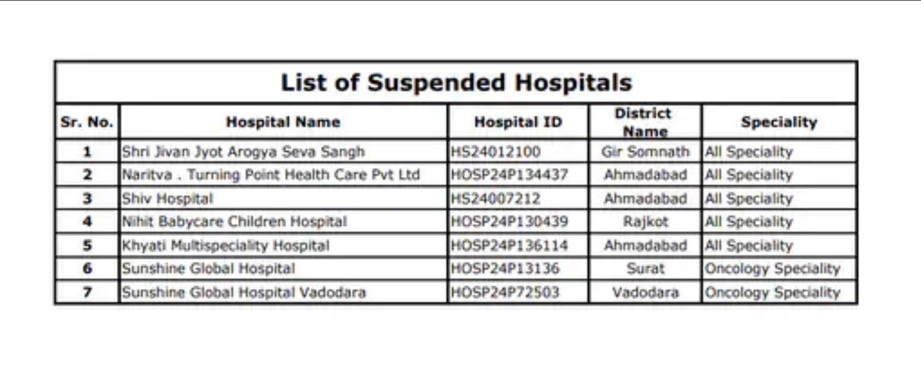Viewport: 921px width, 367px height.
Task: Click hospital ID HS24012100
Action: coord(495,152)
